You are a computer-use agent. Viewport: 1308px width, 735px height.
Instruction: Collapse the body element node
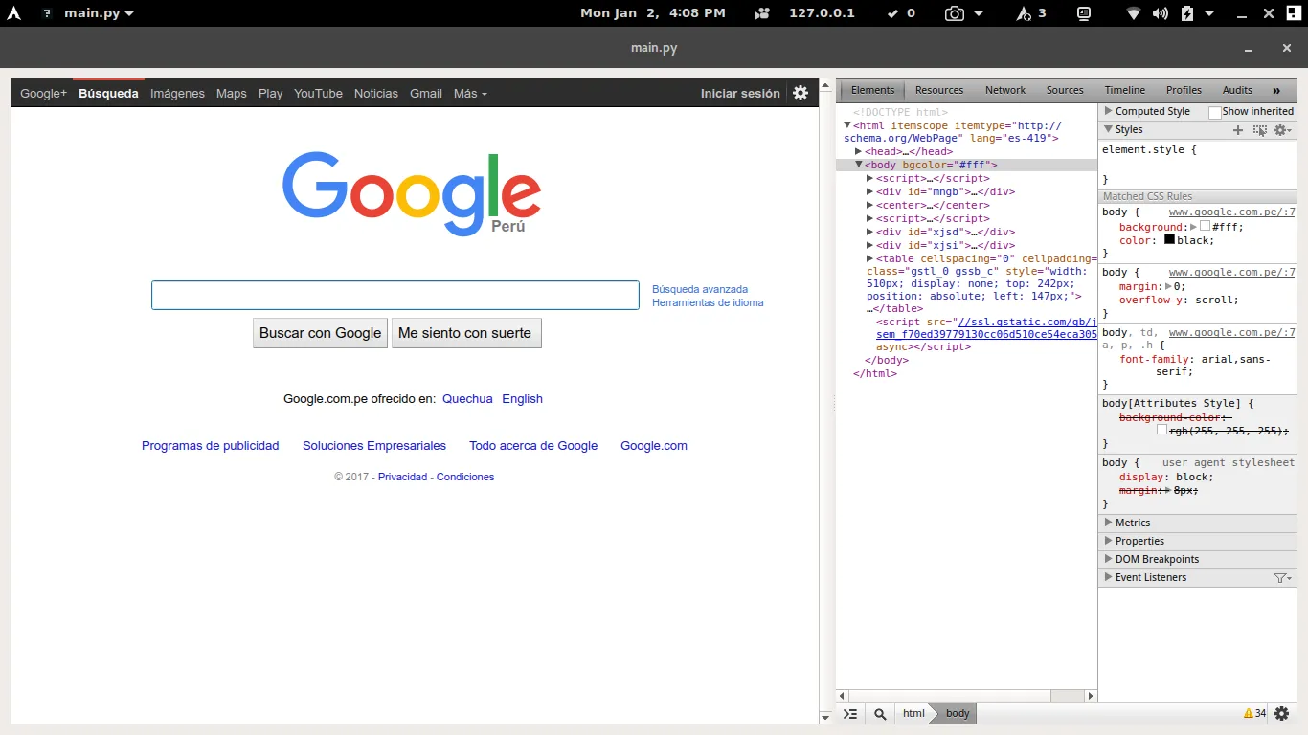(859, 165)
